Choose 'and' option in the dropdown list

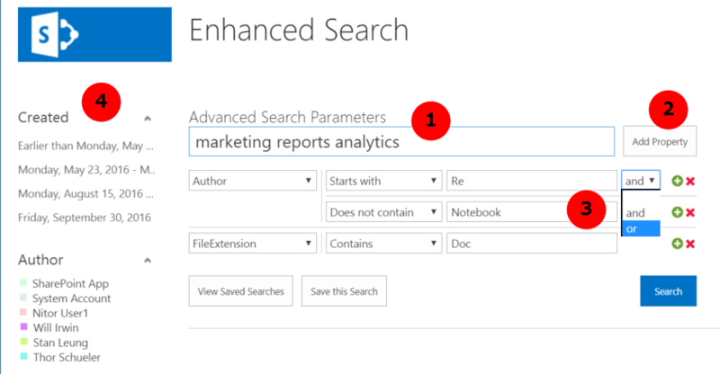[x=636, y=213]
